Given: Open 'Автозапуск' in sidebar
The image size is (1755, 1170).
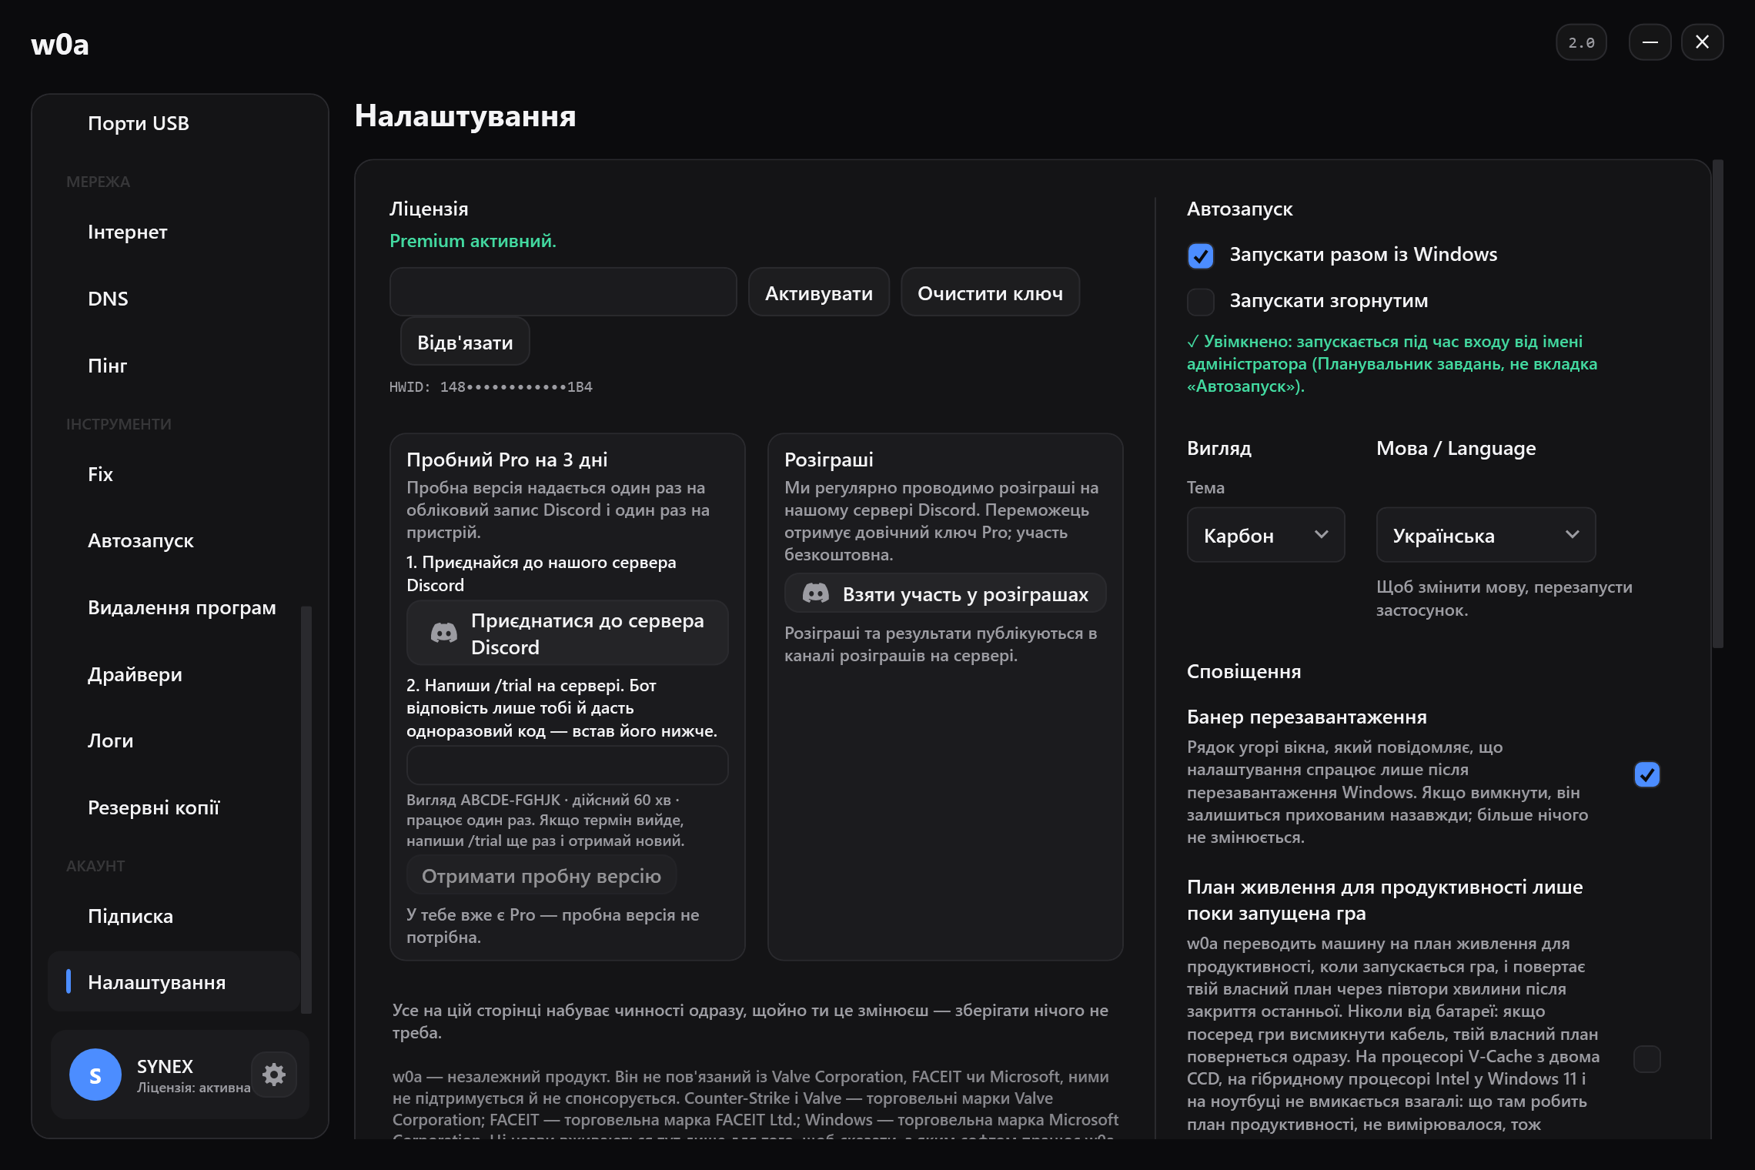Looking at the screenshot, I should pos(174,541).
